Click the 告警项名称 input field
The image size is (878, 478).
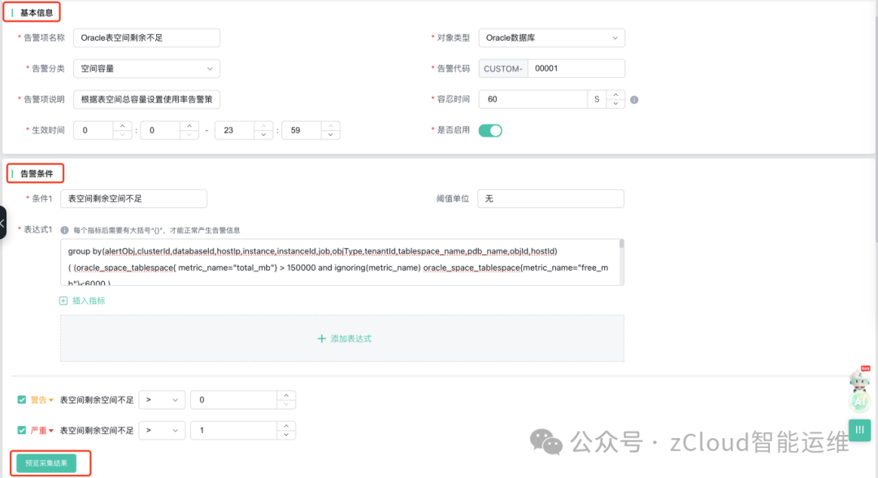(x=146, y=38)
